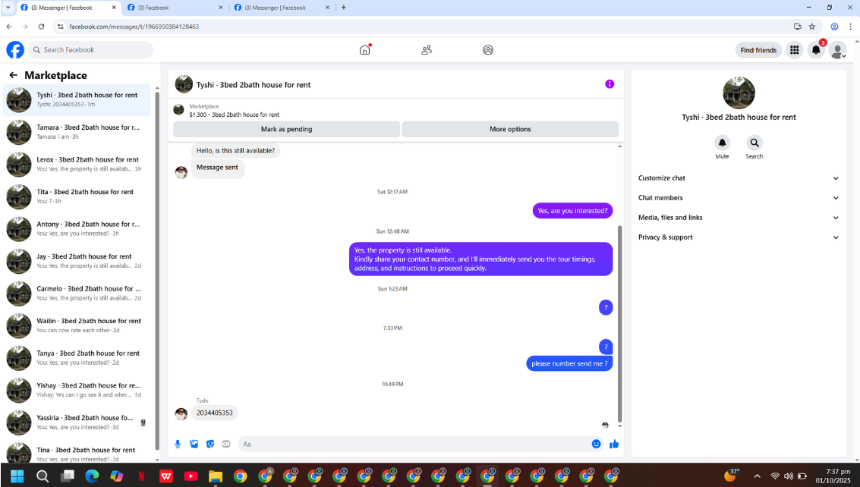Open Jay's house for rent chat
This screenshot has height=487, width=860.
77,261
